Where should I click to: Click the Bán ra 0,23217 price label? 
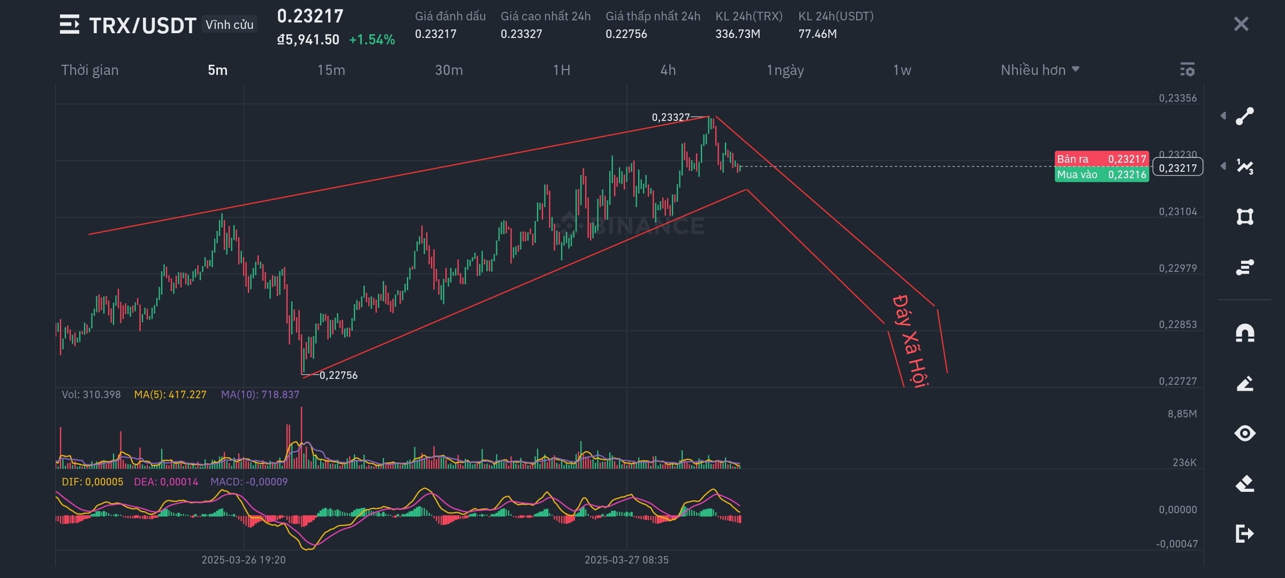[1101, 159]
